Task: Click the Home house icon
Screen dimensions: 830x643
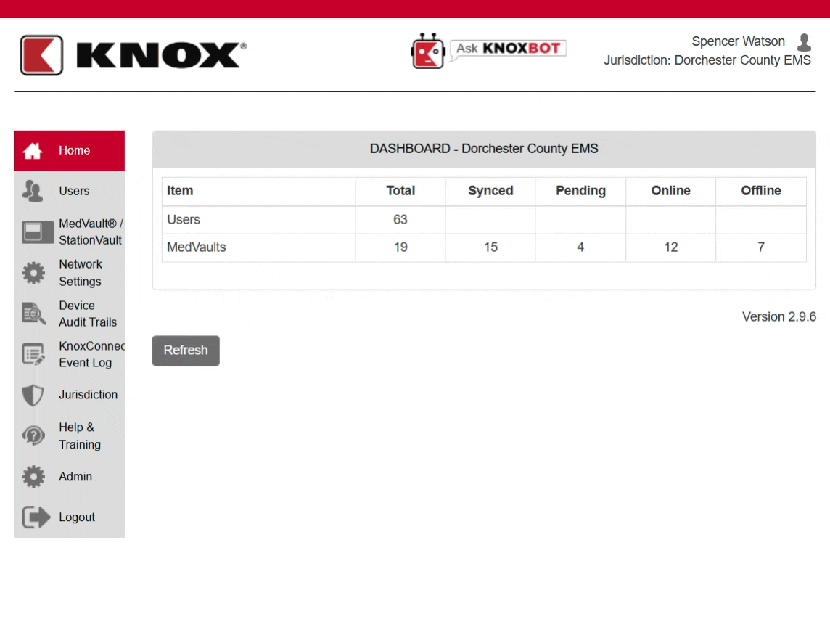Action: coord(33,151)
